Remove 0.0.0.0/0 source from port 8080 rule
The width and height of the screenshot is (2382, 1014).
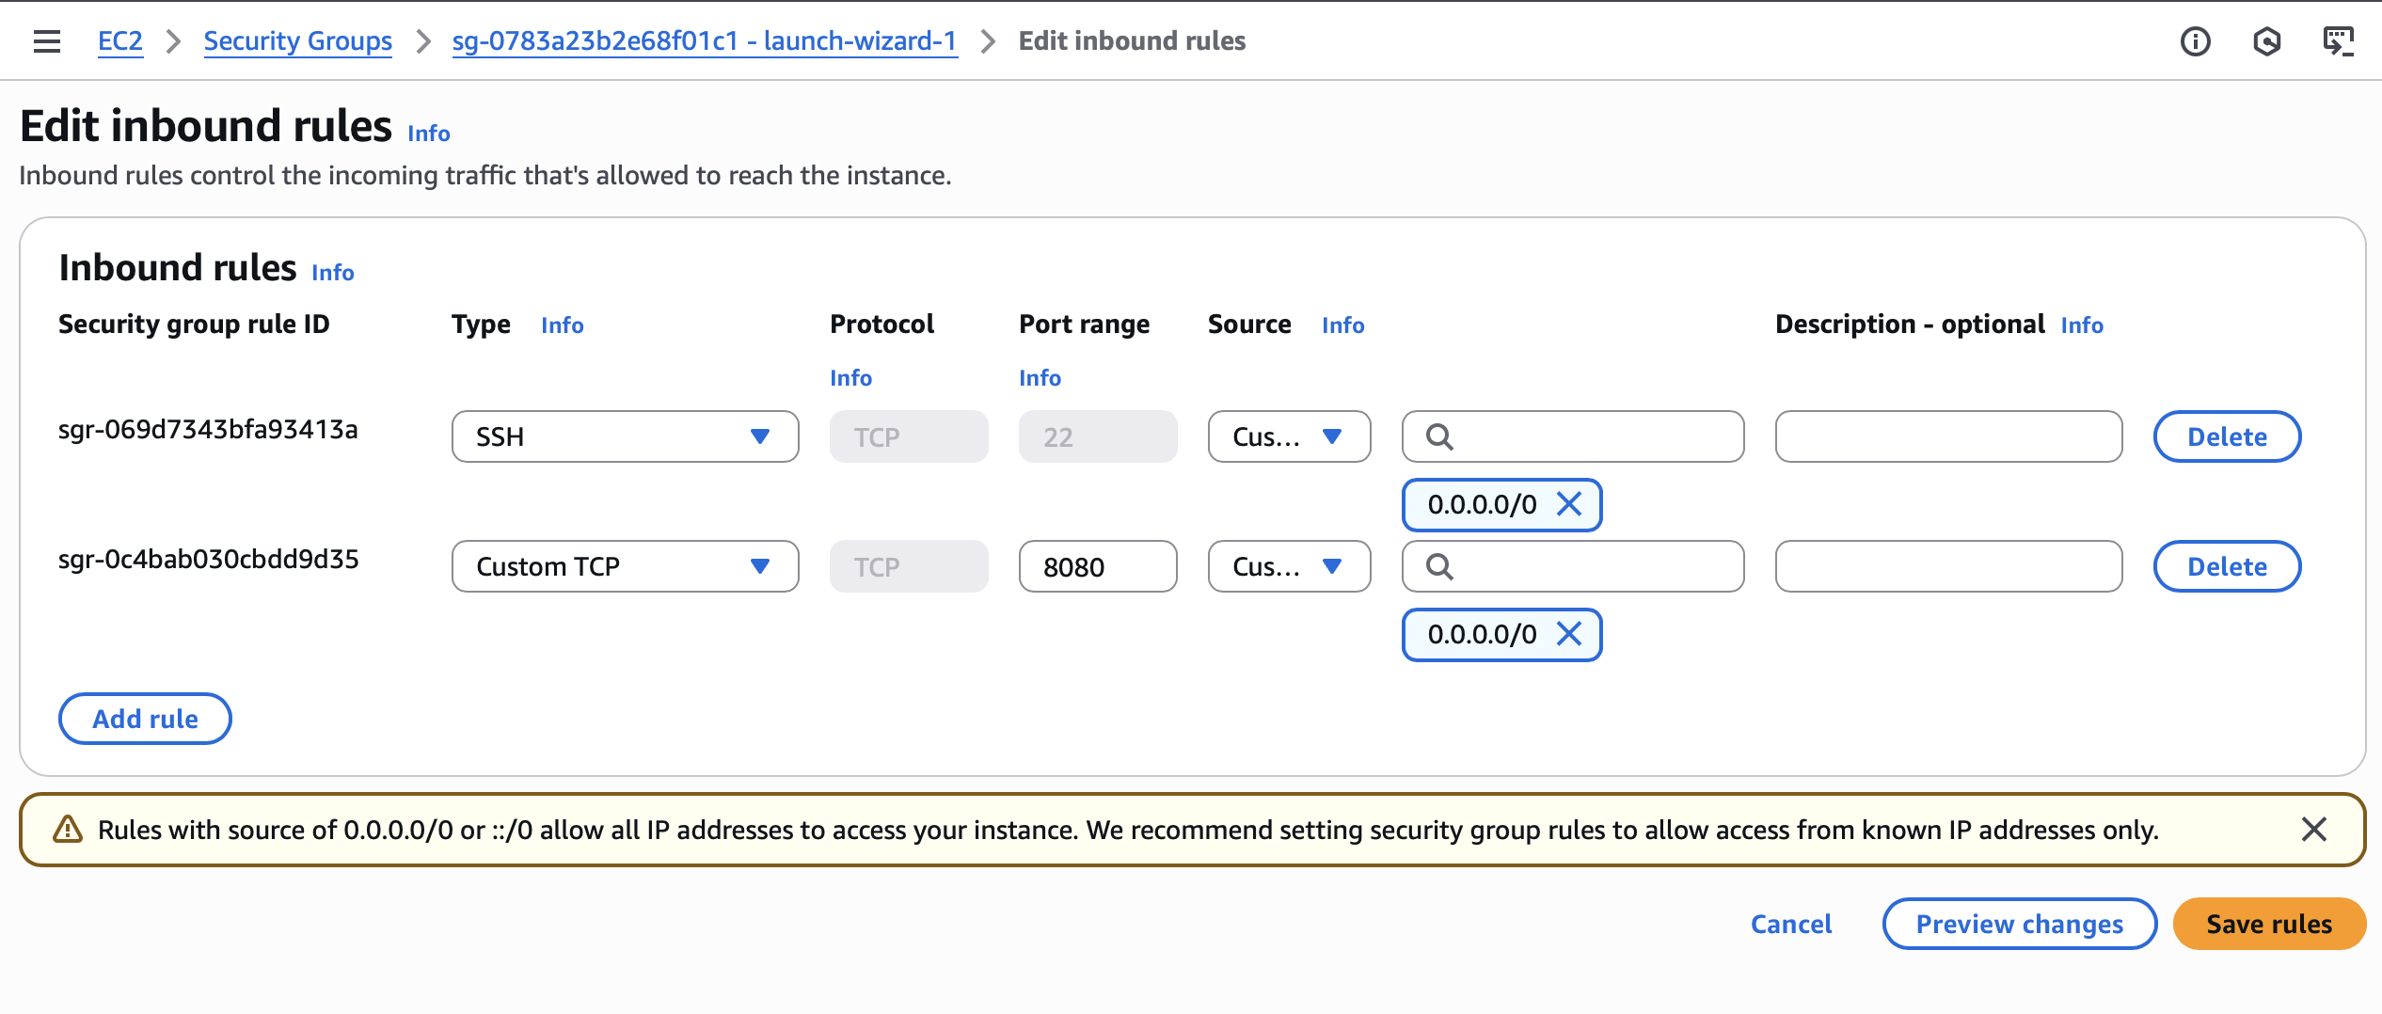1569,634
